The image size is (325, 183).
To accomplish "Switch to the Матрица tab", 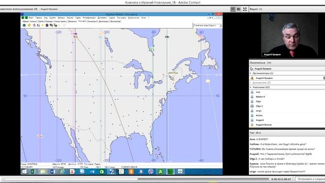I will tap(49, 21).
